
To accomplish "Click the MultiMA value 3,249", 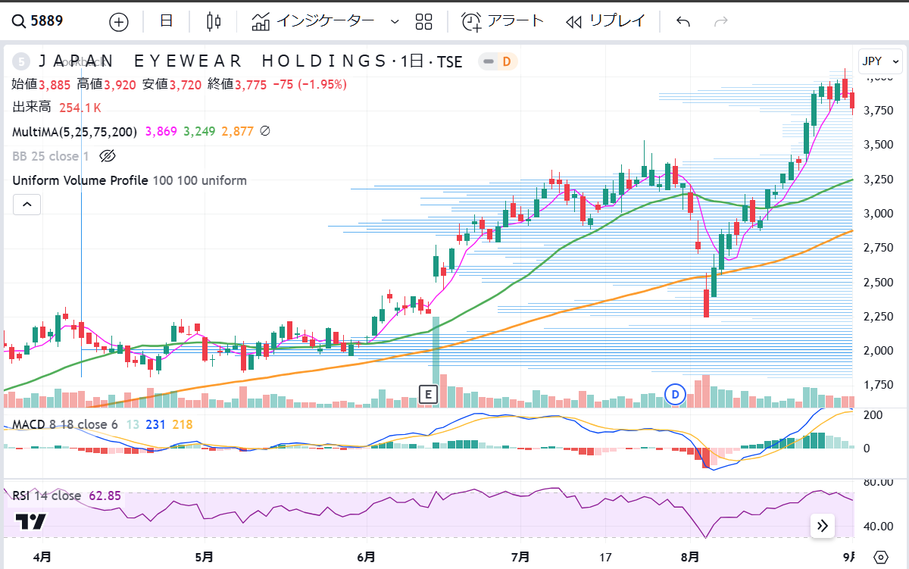I will [x=199, y=132].
